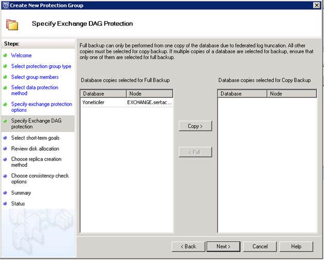
Task: Select the Yoneticiler database row
Action: (x=94, y=103)
